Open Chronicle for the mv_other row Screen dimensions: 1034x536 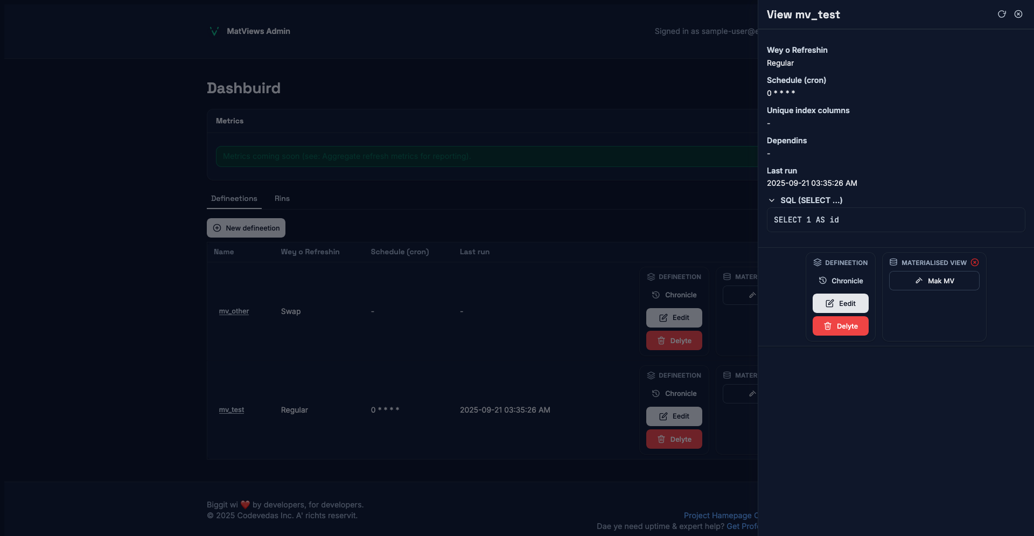click(x=674, y=295)
